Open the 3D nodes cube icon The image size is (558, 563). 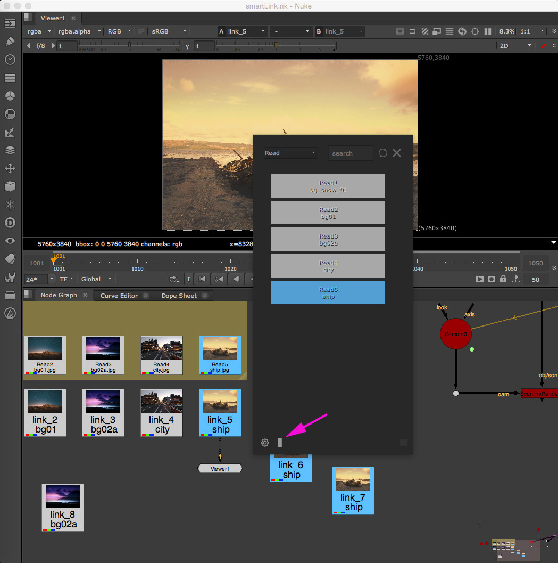(x=10, y=186)
